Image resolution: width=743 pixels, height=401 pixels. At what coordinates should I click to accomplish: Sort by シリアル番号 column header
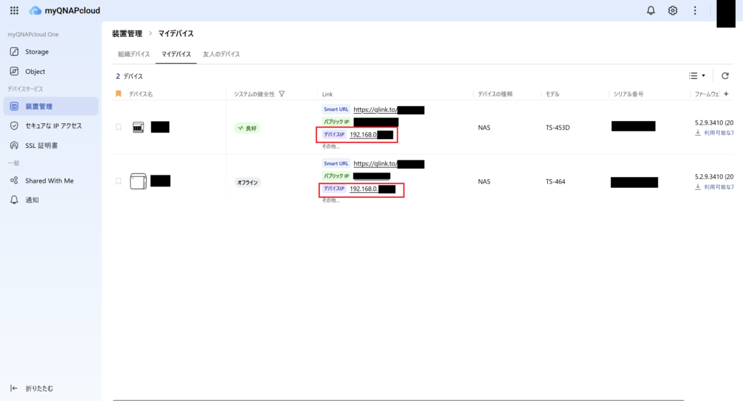click(x=628, y=94)
